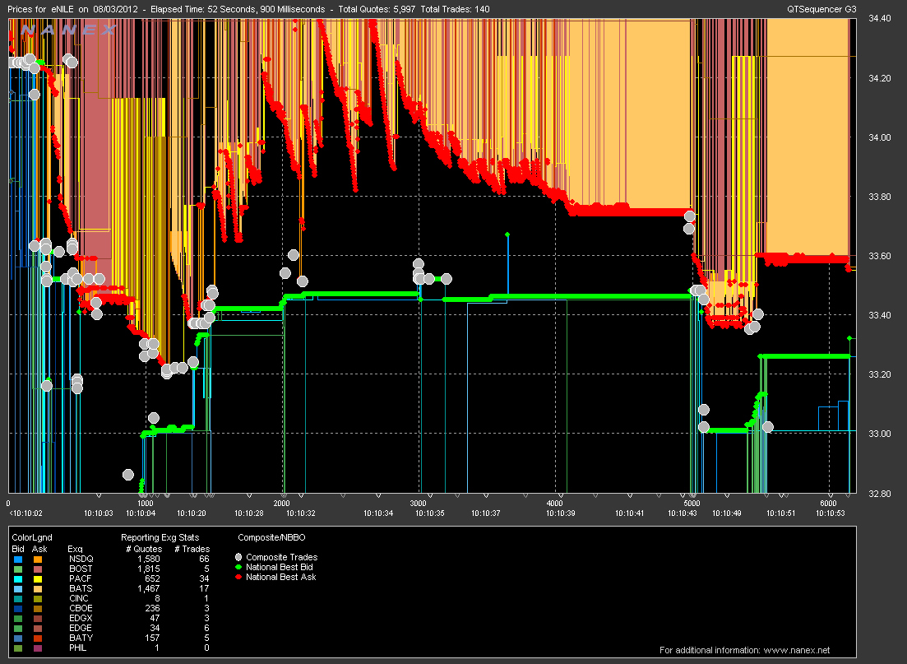
Task: Click the 3000 quote count axis label
Action: (x=419, y=504)
